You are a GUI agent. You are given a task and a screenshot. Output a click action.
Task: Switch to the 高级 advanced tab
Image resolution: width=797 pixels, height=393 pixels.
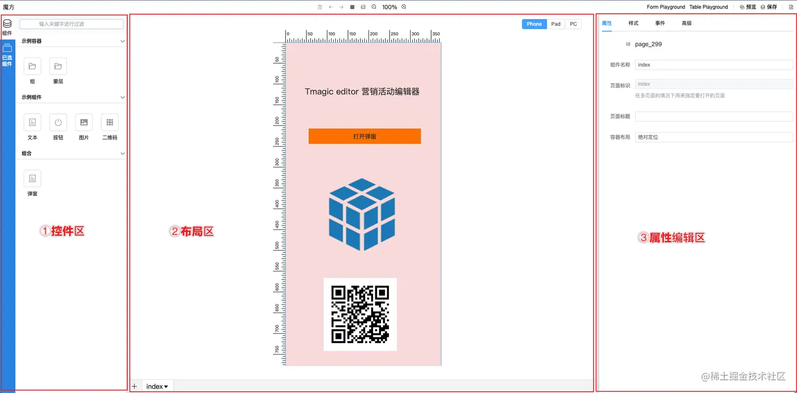[686, 23]
